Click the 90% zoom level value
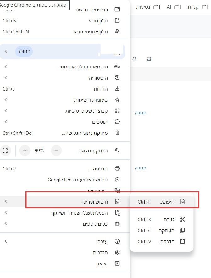Screen dimensions: 211x278 (39, 151)
